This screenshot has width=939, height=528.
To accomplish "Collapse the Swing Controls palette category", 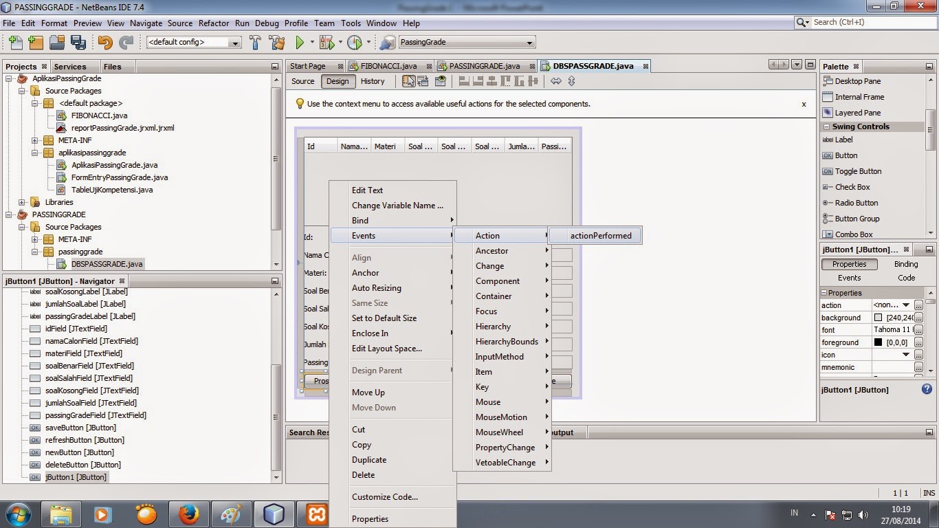I will [x=826, y=126].
